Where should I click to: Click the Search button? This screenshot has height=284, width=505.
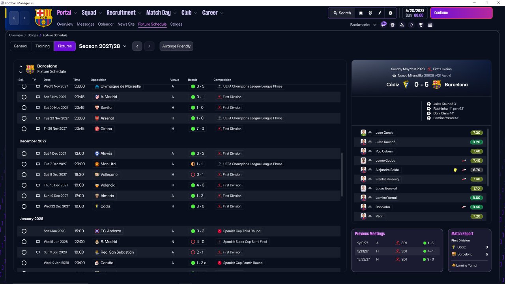point(342,13)
